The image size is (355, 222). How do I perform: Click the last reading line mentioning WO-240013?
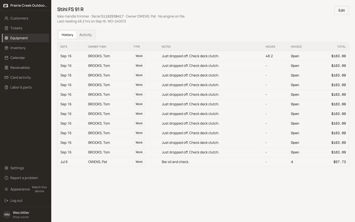pyautogui.click(x=92, y=21)
